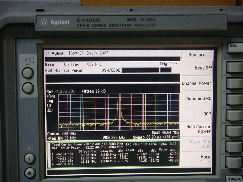The height and width of the screenshot is (182, 243).
Task: Click the 10.00 MHz offset frequency cell
Action: tap(89, 158)
